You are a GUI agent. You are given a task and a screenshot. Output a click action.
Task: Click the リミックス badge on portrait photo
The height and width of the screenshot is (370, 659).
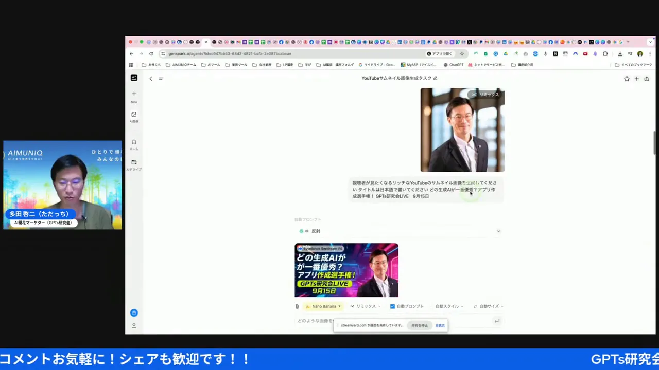pos(485,95)
